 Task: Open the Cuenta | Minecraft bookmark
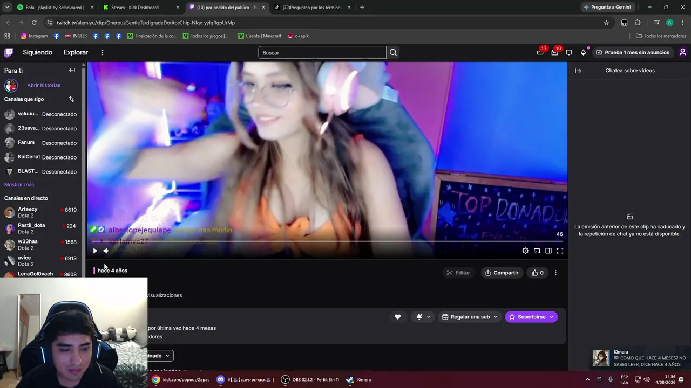point(260,36)
